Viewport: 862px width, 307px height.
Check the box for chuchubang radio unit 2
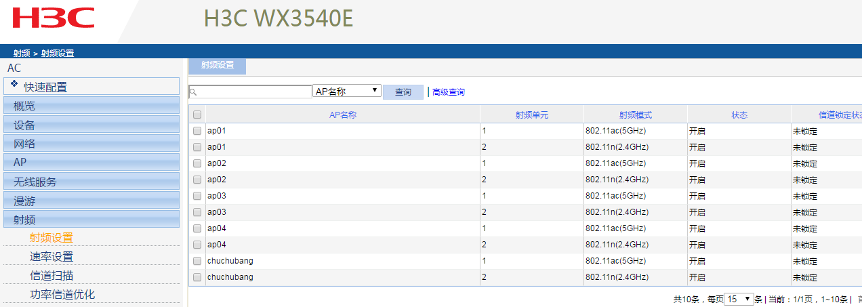pos(197,277)
